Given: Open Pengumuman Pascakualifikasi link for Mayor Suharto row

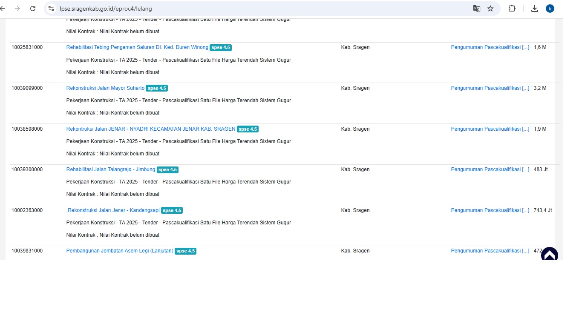Looking at the screenshot, I should 490,88.
